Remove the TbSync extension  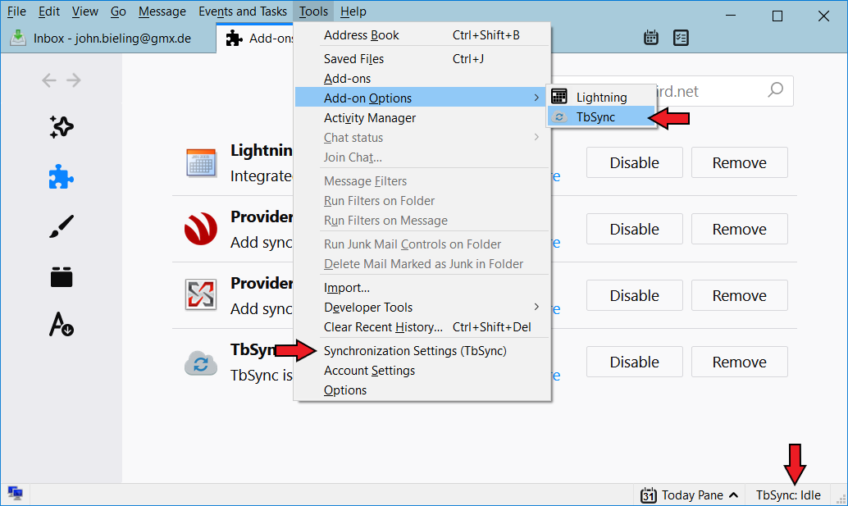(x=739, y=362)
